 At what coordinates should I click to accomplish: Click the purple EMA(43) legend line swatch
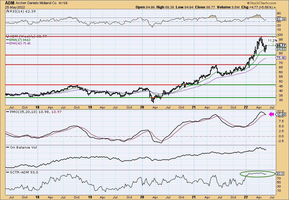7,44
